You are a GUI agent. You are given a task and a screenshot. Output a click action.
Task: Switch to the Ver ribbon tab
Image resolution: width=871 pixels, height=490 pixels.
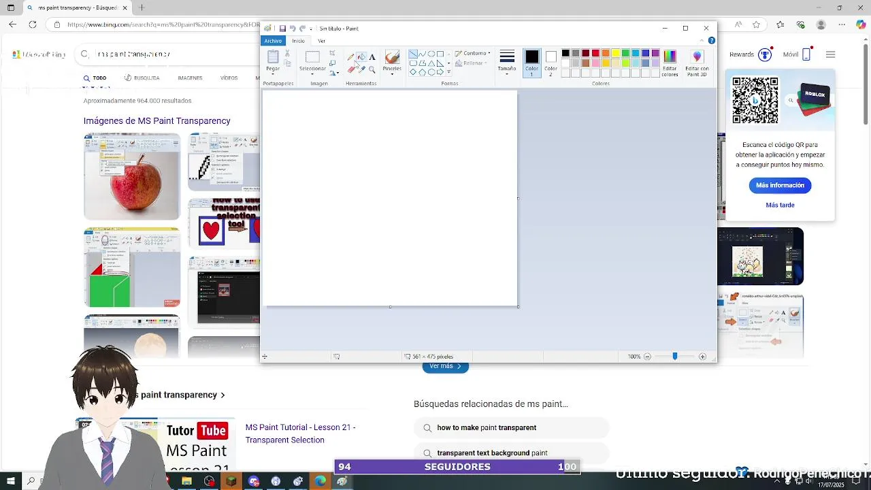[322, 41]
